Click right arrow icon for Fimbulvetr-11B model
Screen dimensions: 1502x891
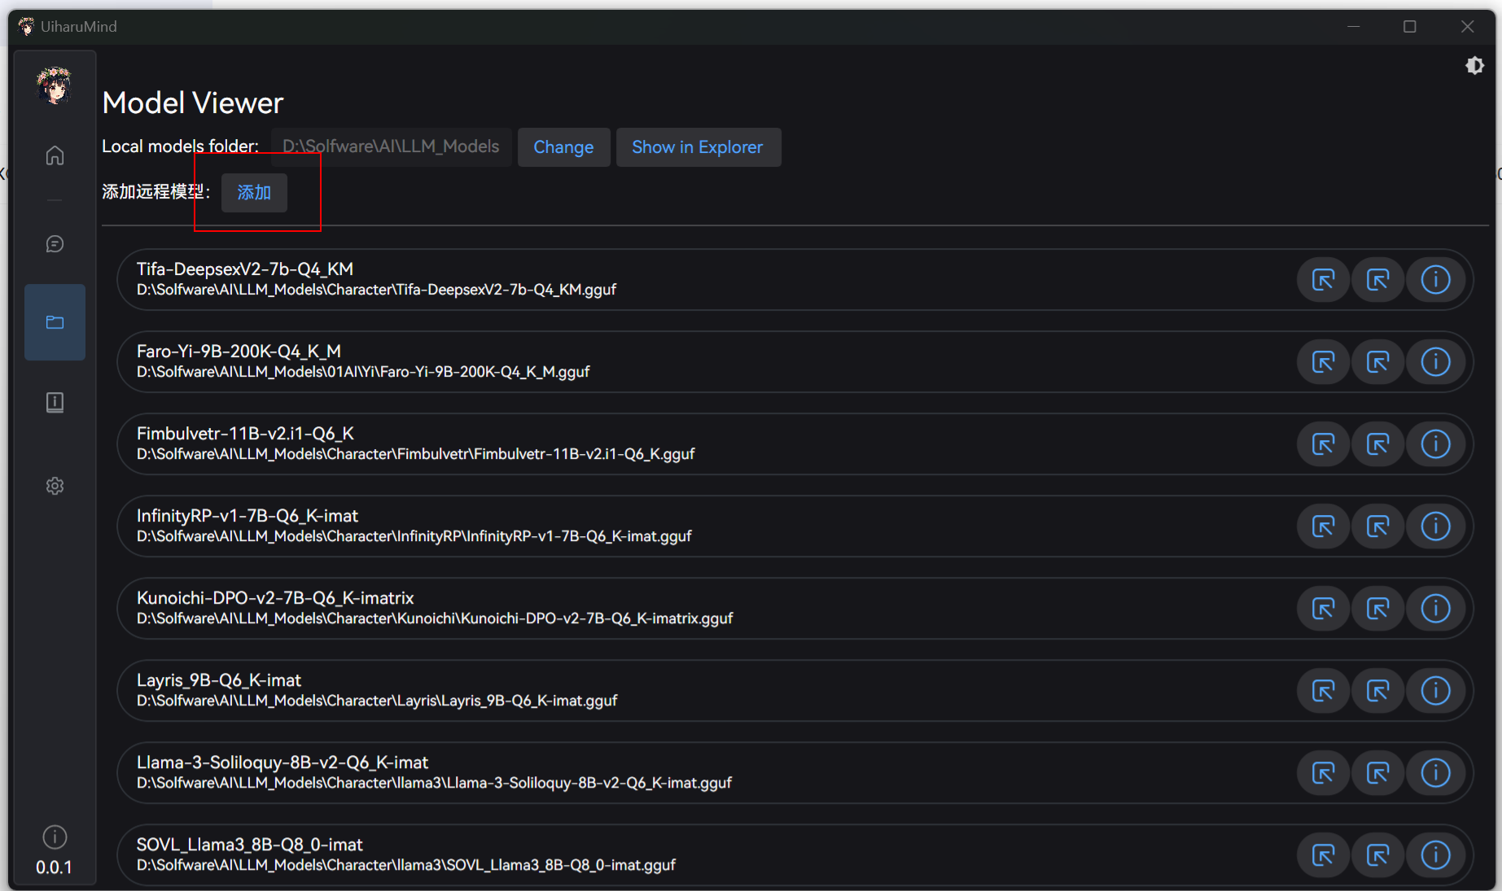[x=1378, y=444]
